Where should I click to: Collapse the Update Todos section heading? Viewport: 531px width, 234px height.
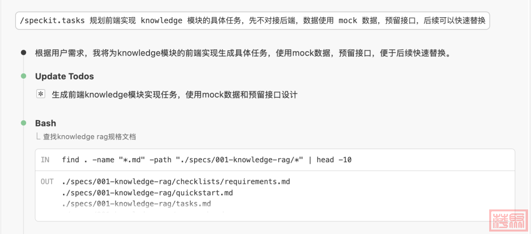coord(64,76)
